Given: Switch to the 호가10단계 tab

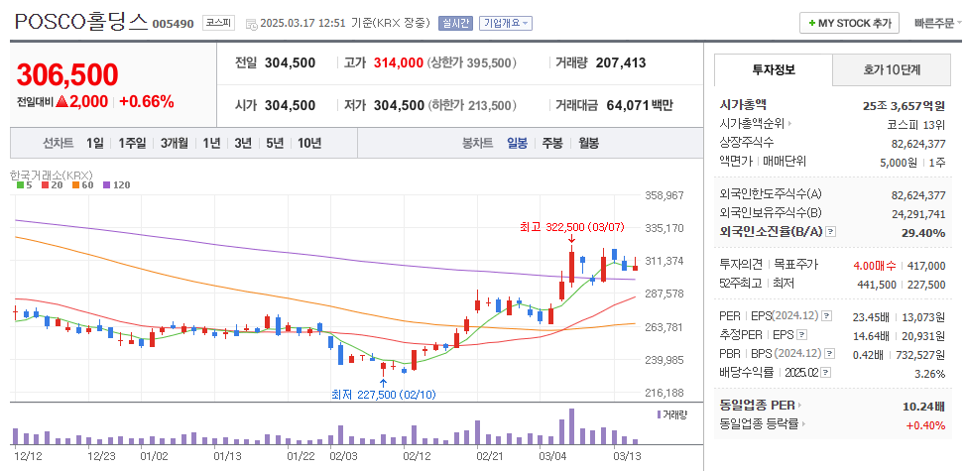Looking at the screenshot, I should click(892, 69).
